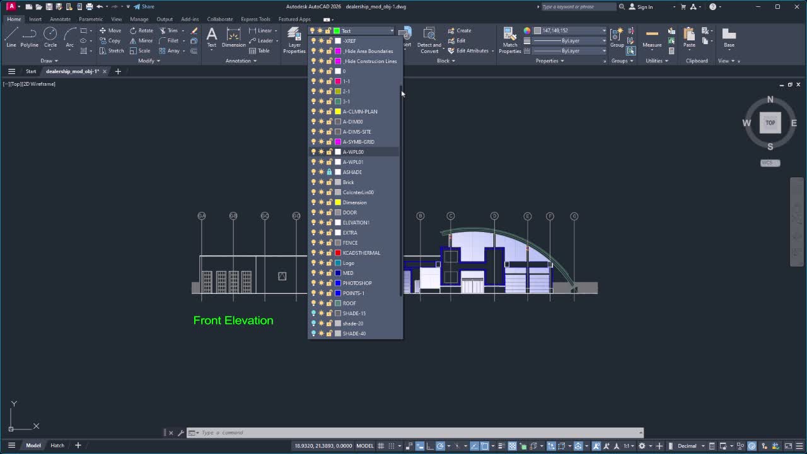807x454 pixels.
Task: Select the Circle drawing tool
Action: pyautogui.click(x=50, y=37)
